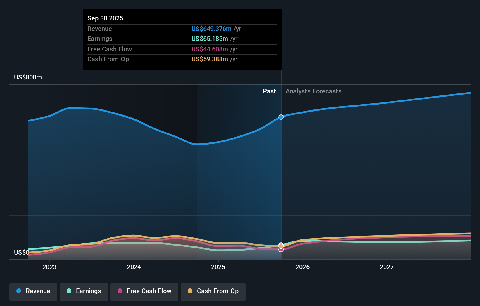Switch to the Past section of the chart
The width and height of the screenshot is (480, 306).
[269, 91]
